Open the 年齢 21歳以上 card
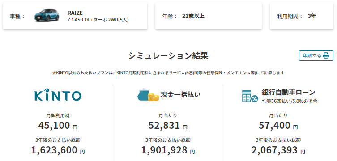Viewport: 337px width, 161px height. 209,16
